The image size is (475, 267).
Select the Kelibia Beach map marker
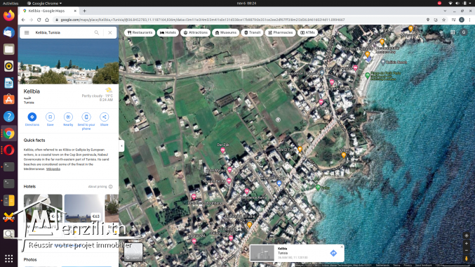click(383, 63)
